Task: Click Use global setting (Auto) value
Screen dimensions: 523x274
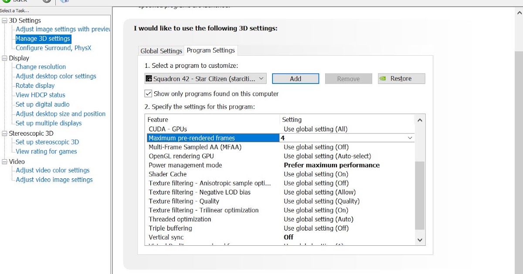Action: point(319,219)
